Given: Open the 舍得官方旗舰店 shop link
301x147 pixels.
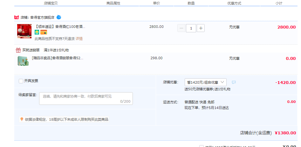Looking at the screenshot, I should click(42, 17).
